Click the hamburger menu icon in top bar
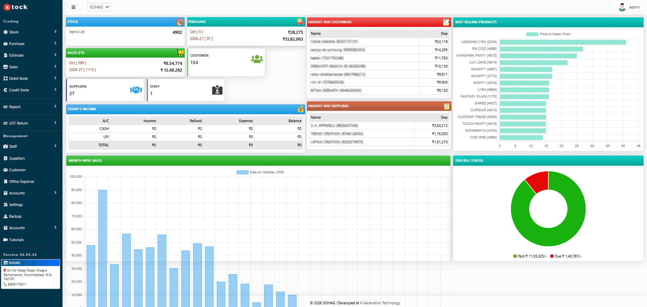Viewport: 647px width, 307px height. 73,7
